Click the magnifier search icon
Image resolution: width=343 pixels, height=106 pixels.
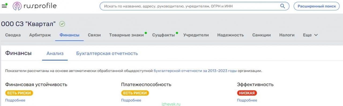click(282, 6)
